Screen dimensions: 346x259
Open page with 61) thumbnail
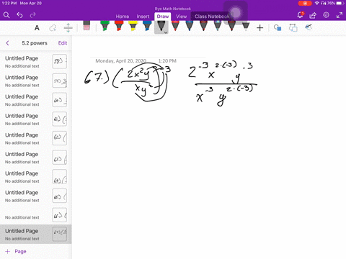pyautogui.click(x=36, y=119)
